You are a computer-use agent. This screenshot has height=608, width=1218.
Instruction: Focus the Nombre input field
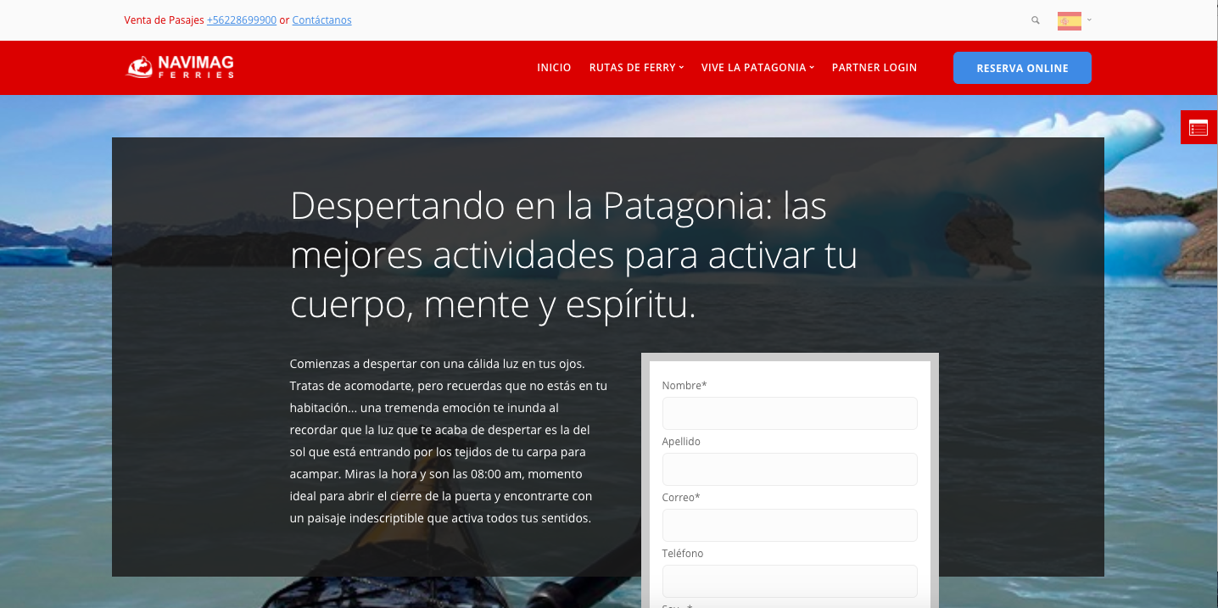(789, 414)
